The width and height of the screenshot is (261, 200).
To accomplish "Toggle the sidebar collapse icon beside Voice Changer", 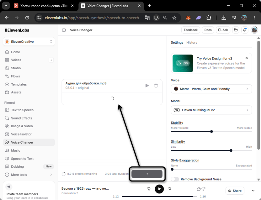I will 64,30.
